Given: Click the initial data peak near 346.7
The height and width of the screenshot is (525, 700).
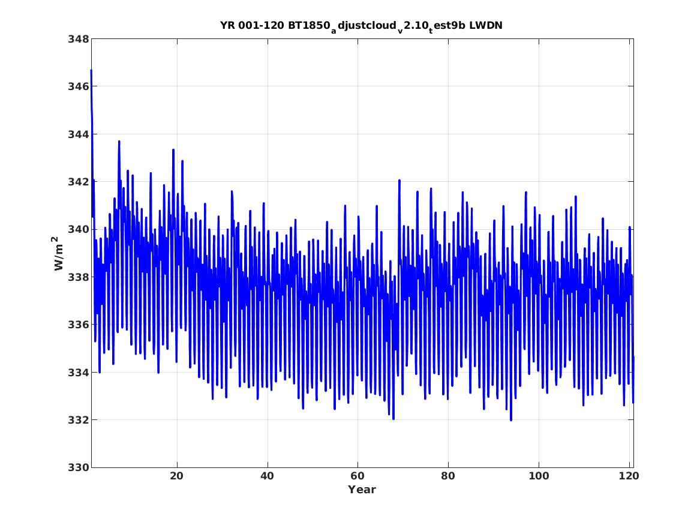Looking at the screenshot, I should (91, 71).
